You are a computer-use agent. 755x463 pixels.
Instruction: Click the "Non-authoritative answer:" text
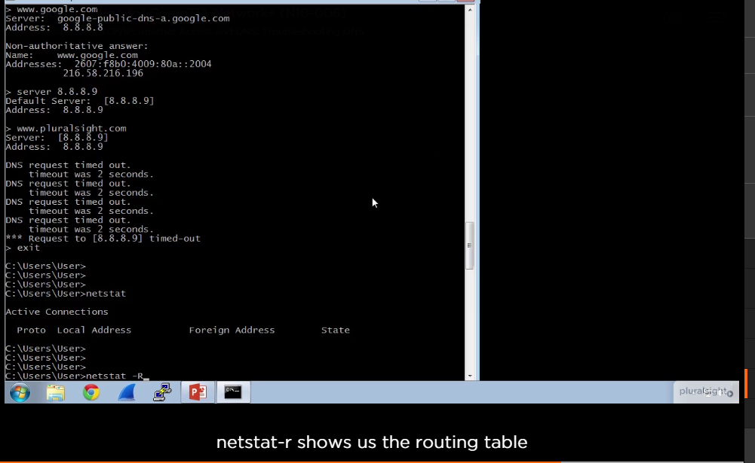coord(77,46)
